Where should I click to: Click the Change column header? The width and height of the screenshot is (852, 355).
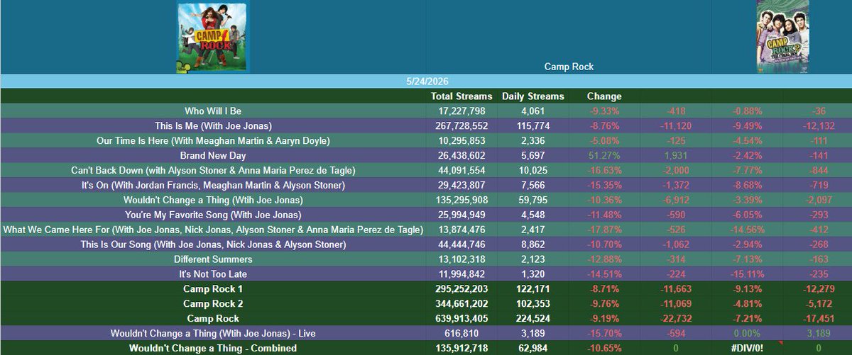coord(604,96)
